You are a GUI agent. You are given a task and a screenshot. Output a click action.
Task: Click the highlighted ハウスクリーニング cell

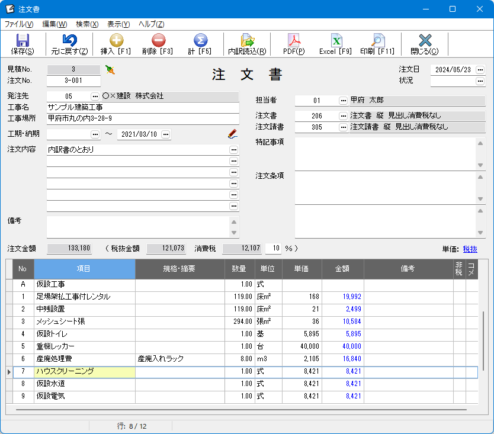point(85,372)
